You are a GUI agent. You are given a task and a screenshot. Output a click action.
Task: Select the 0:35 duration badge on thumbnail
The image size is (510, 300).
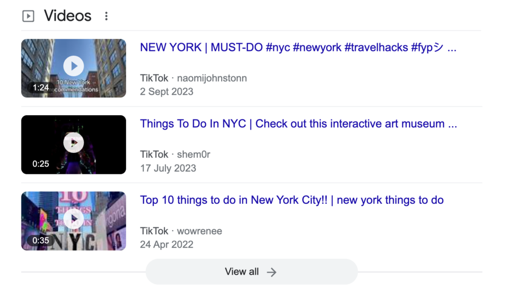[x=41, y=241]
